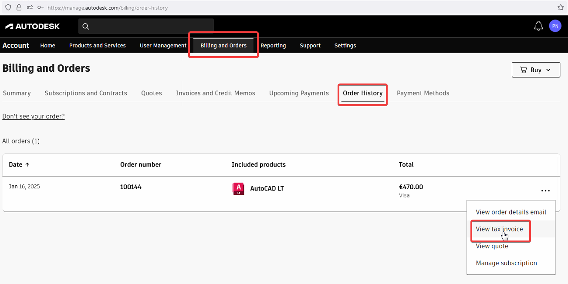Open the Support menu
This screenshot has height=284, width=568.
click(310, 45)
